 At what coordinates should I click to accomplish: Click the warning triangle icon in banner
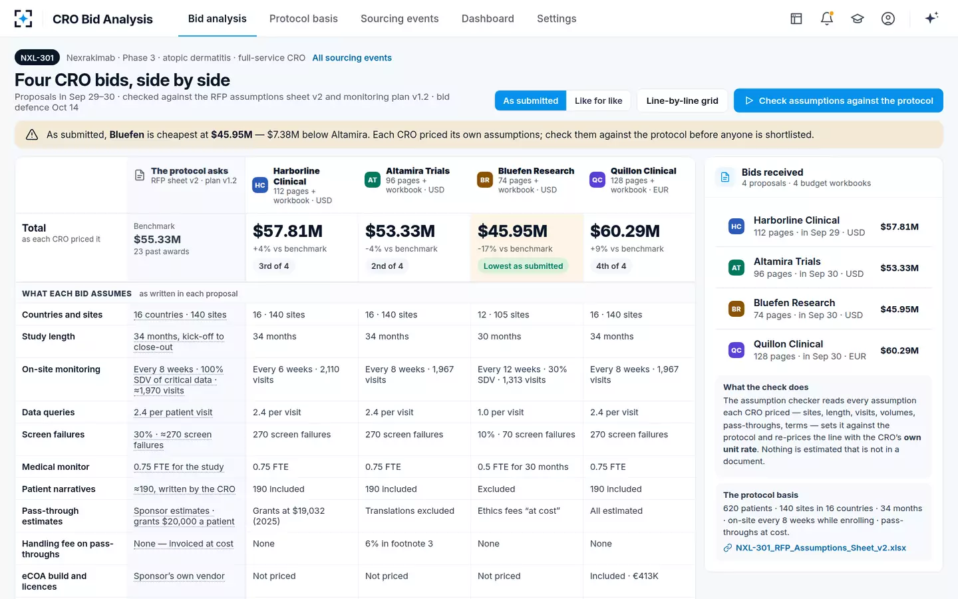(x=32, y=134)
